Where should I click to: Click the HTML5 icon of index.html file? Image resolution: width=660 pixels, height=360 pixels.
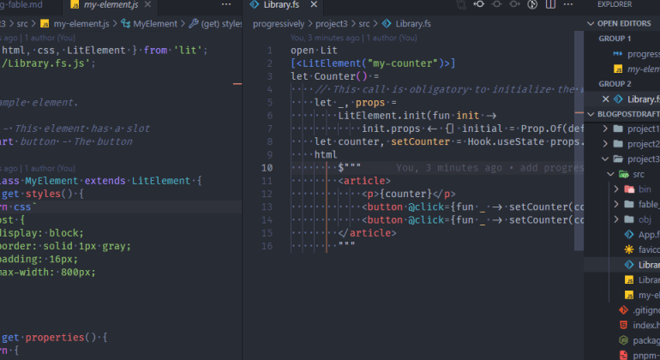click(624, 324)
